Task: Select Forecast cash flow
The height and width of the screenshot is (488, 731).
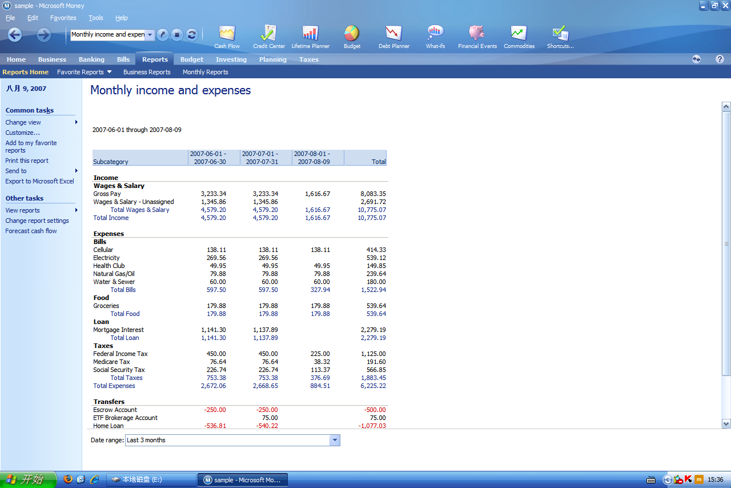Action: coord(31,231)
